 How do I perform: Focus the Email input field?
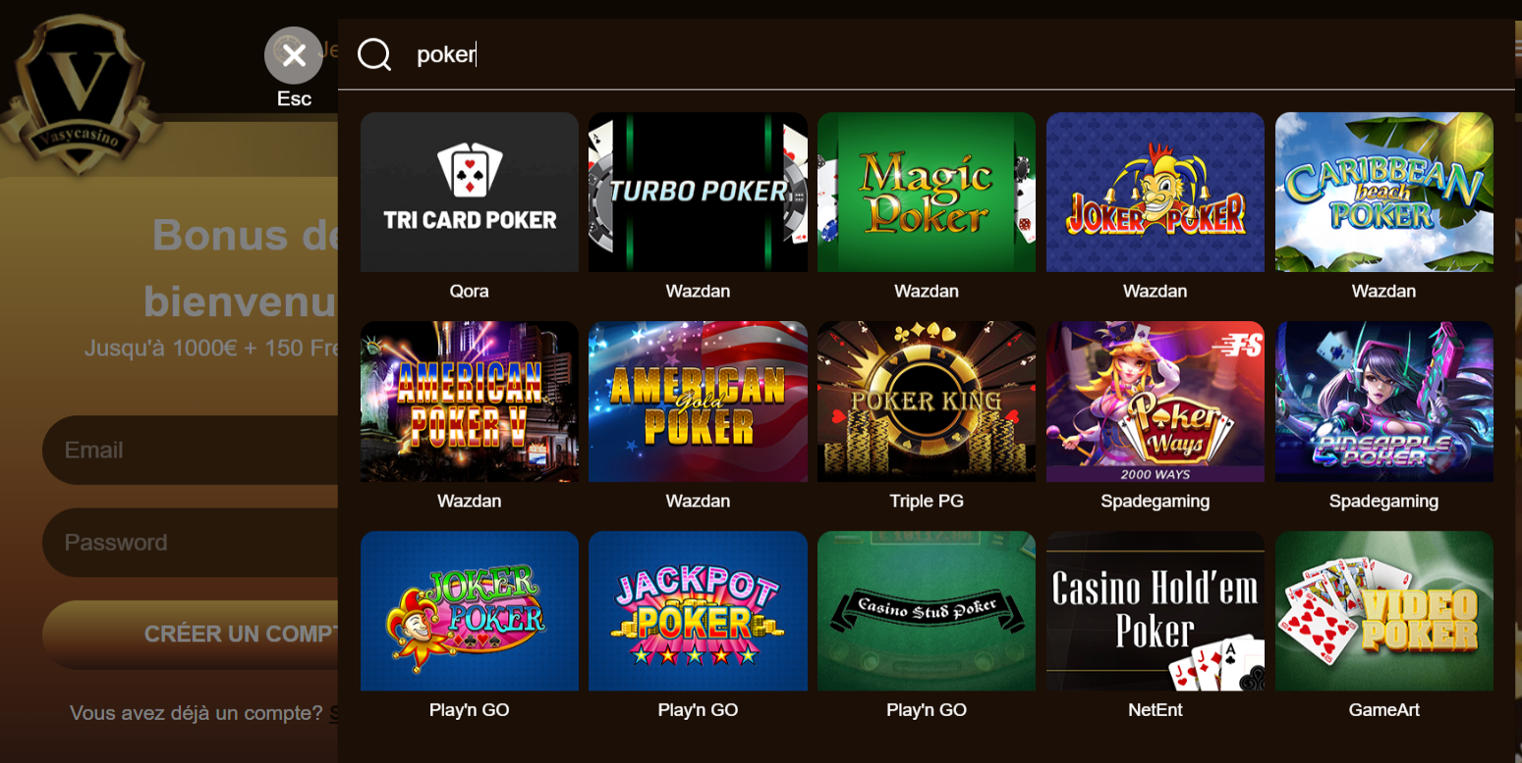tap(192, 450)
